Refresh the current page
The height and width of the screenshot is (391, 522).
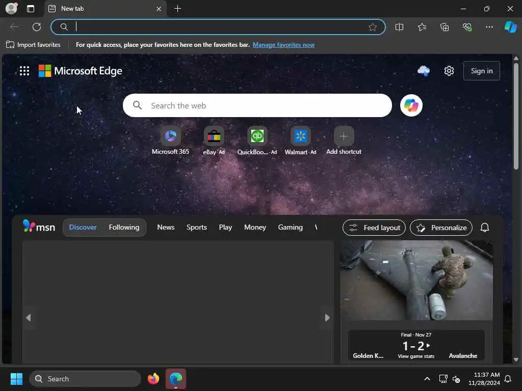[37, 27]
